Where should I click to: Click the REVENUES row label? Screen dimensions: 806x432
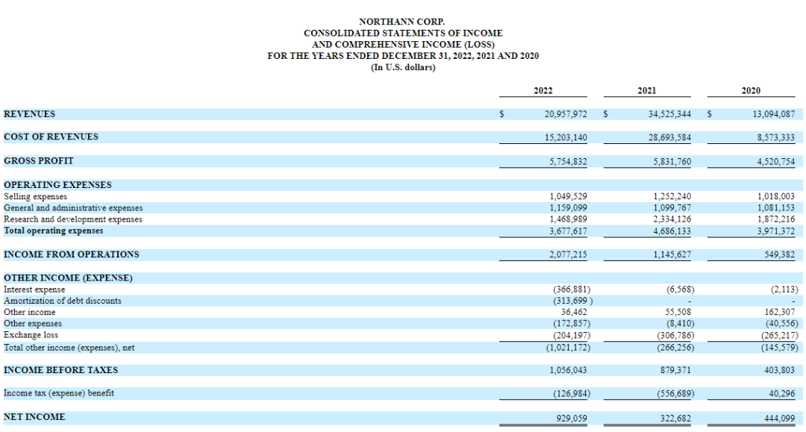[30, 114]
